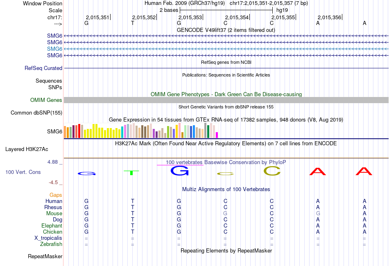The width and height of the screenshot is (389, 266).
Task: Open the Multiz Alignments of 100 Vertebrates title
Action: click(226, 189)
